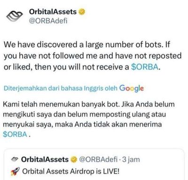
Task: Click the gold verified badge beside OrbitalAssets
Action: (82, 12)
